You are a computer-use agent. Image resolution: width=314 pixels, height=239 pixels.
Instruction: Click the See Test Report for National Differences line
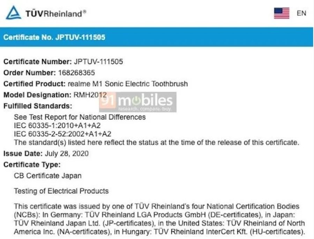pos(80,117)
